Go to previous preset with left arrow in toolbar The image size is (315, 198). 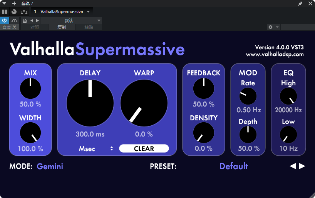tap(32, 20)
